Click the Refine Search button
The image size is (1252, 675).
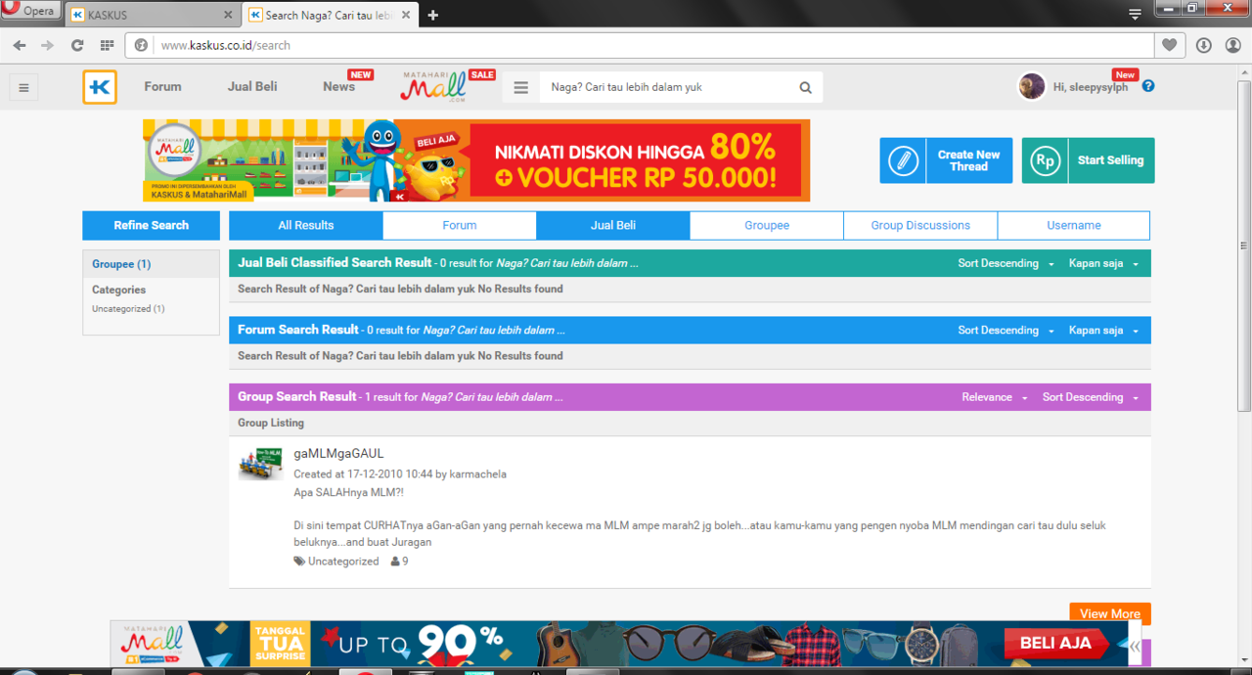pos(151,225)
